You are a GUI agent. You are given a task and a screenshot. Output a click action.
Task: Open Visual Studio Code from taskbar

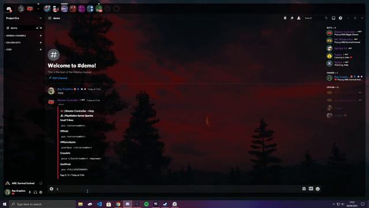[x=99, y=204]
